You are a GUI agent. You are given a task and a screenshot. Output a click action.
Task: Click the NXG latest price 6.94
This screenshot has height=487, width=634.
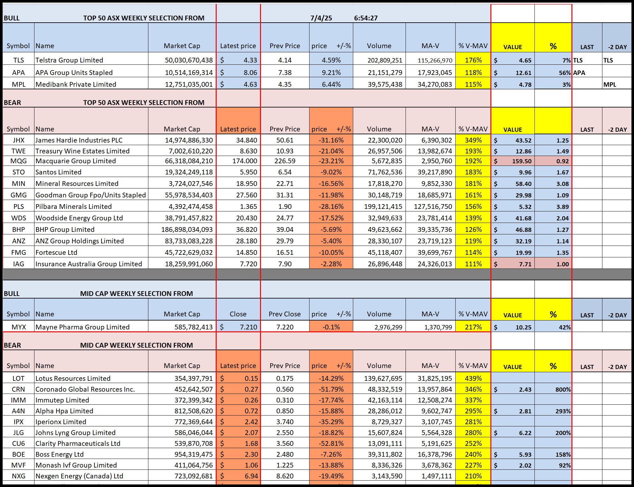[238, 476]
